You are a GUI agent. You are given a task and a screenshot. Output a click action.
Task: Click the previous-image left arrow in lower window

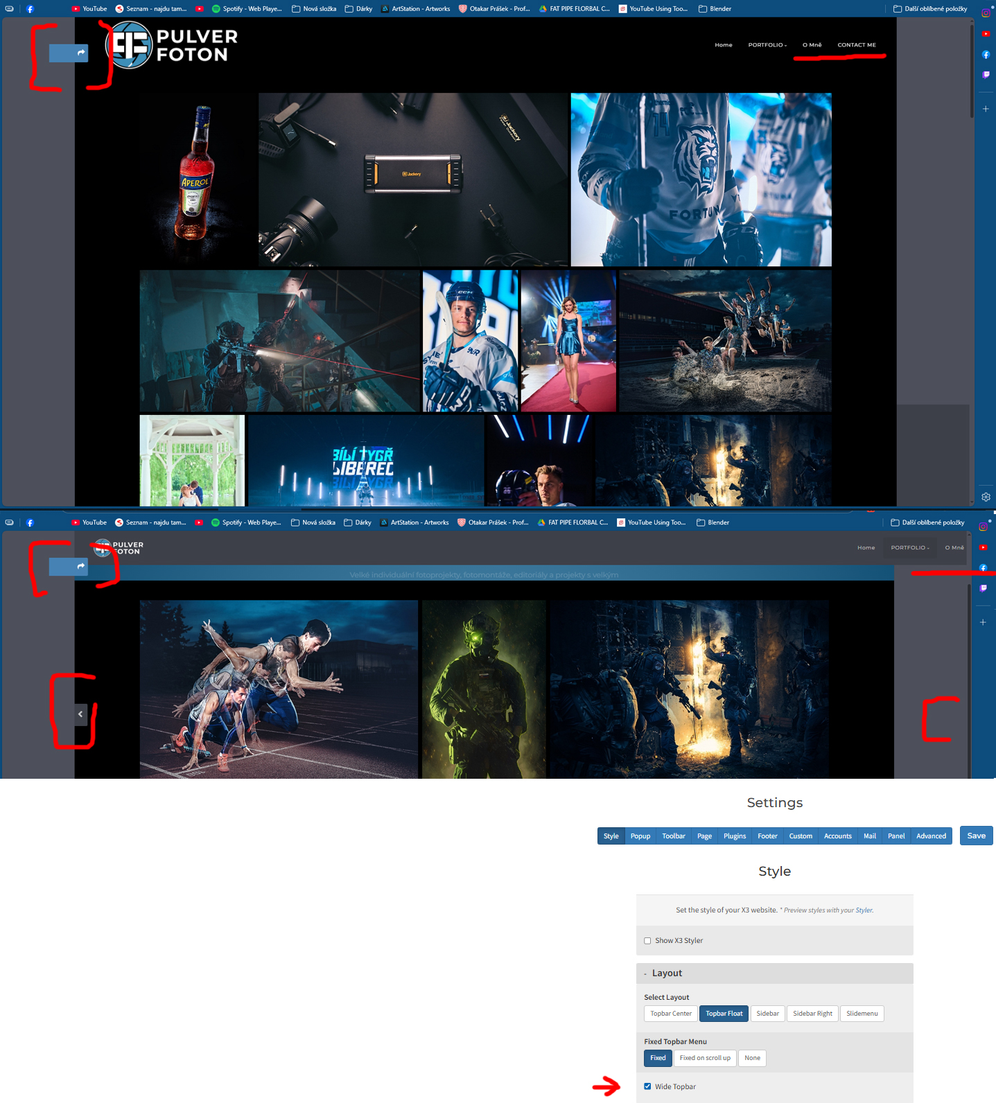(80, 714)
